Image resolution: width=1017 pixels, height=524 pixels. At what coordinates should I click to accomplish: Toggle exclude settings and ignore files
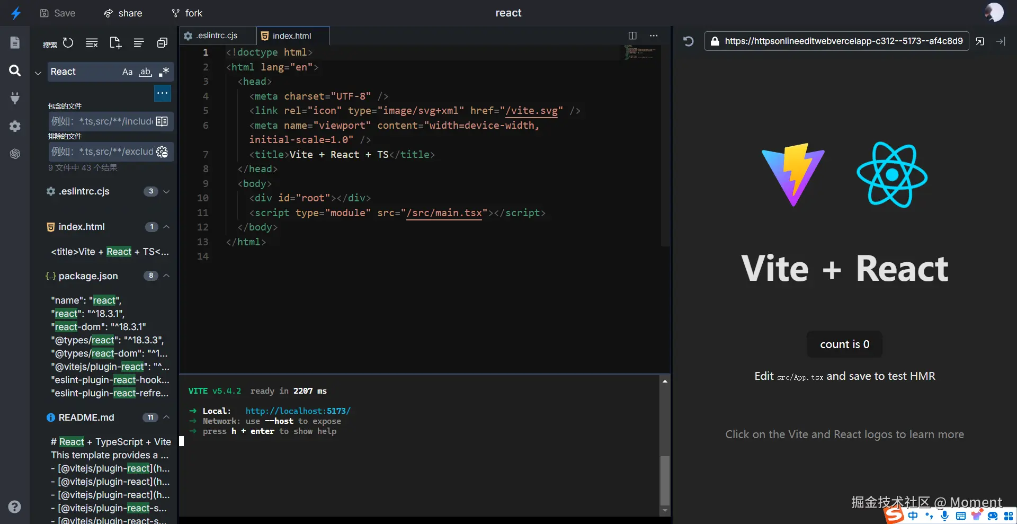pyautogui.click(x=162, y=152)
